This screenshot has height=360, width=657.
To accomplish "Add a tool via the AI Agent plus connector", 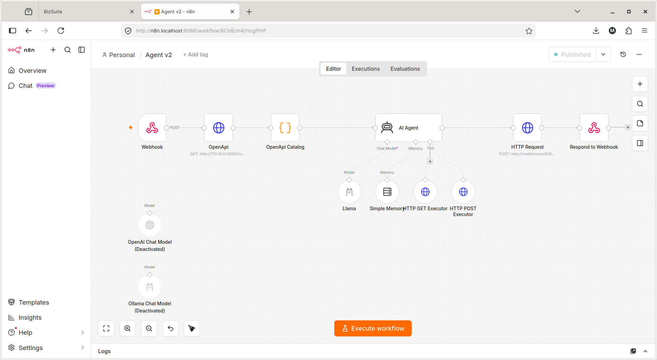I will point(430,161).
